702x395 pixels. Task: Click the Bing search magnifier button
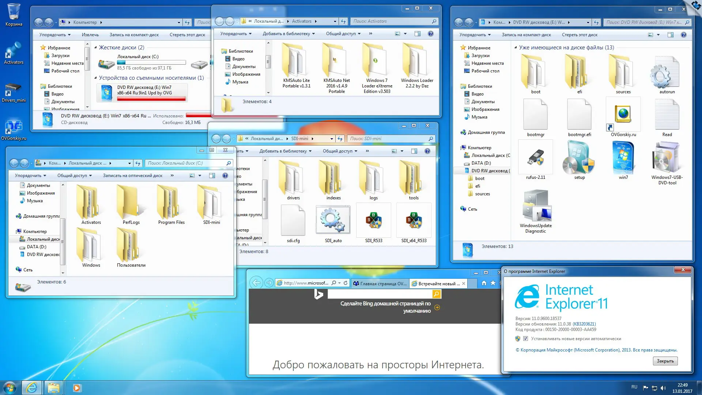coord(436,294)
